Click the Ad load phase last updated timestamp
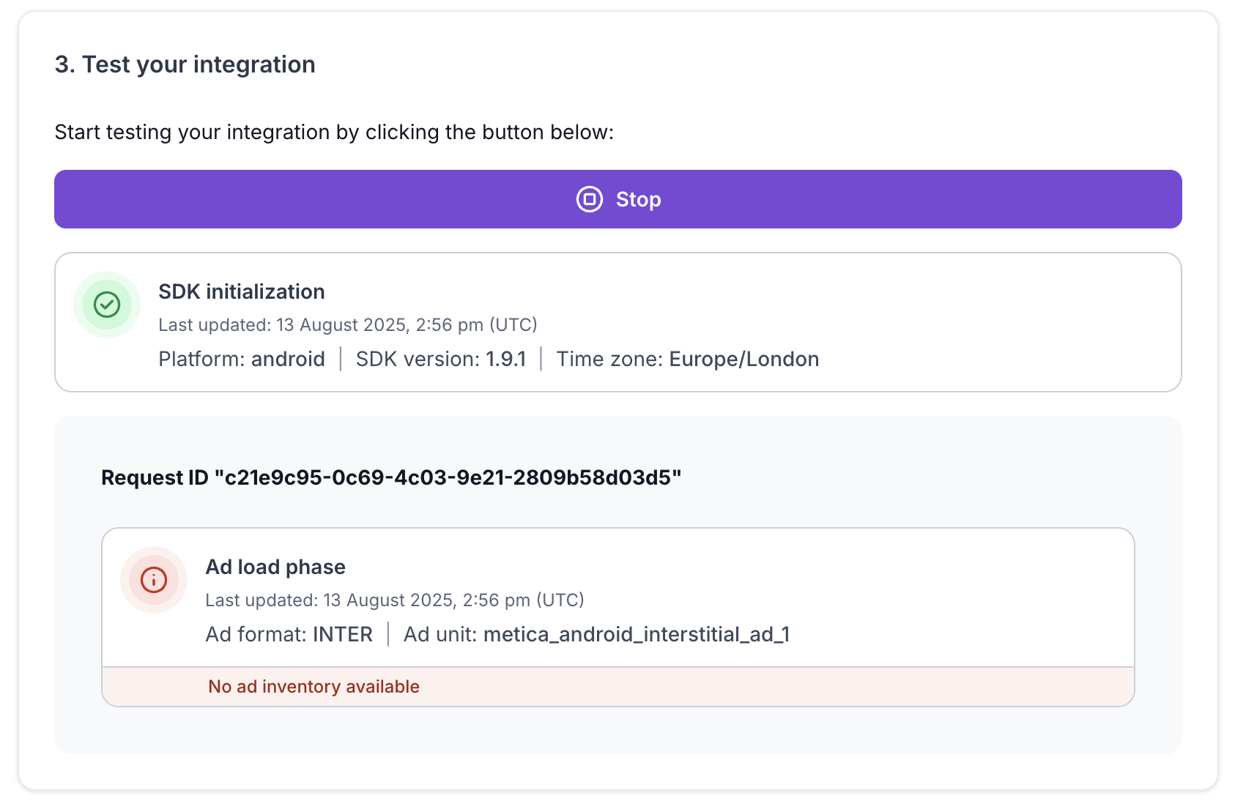This screenshot has height=801, width=1235. (395, 600)
